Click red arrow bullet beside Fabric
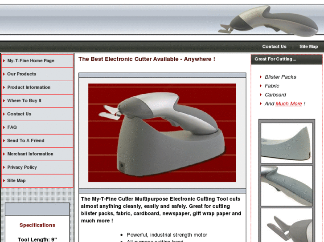 261,86
